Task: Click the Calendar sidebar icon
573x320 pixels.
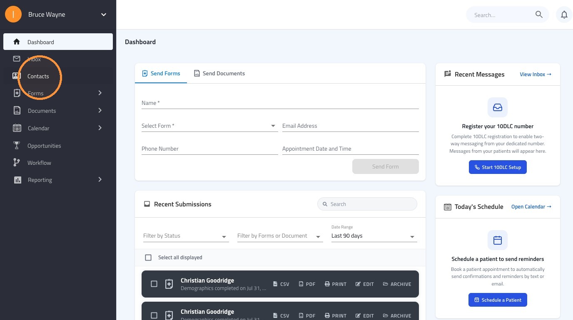Action: tap(17, 128)
